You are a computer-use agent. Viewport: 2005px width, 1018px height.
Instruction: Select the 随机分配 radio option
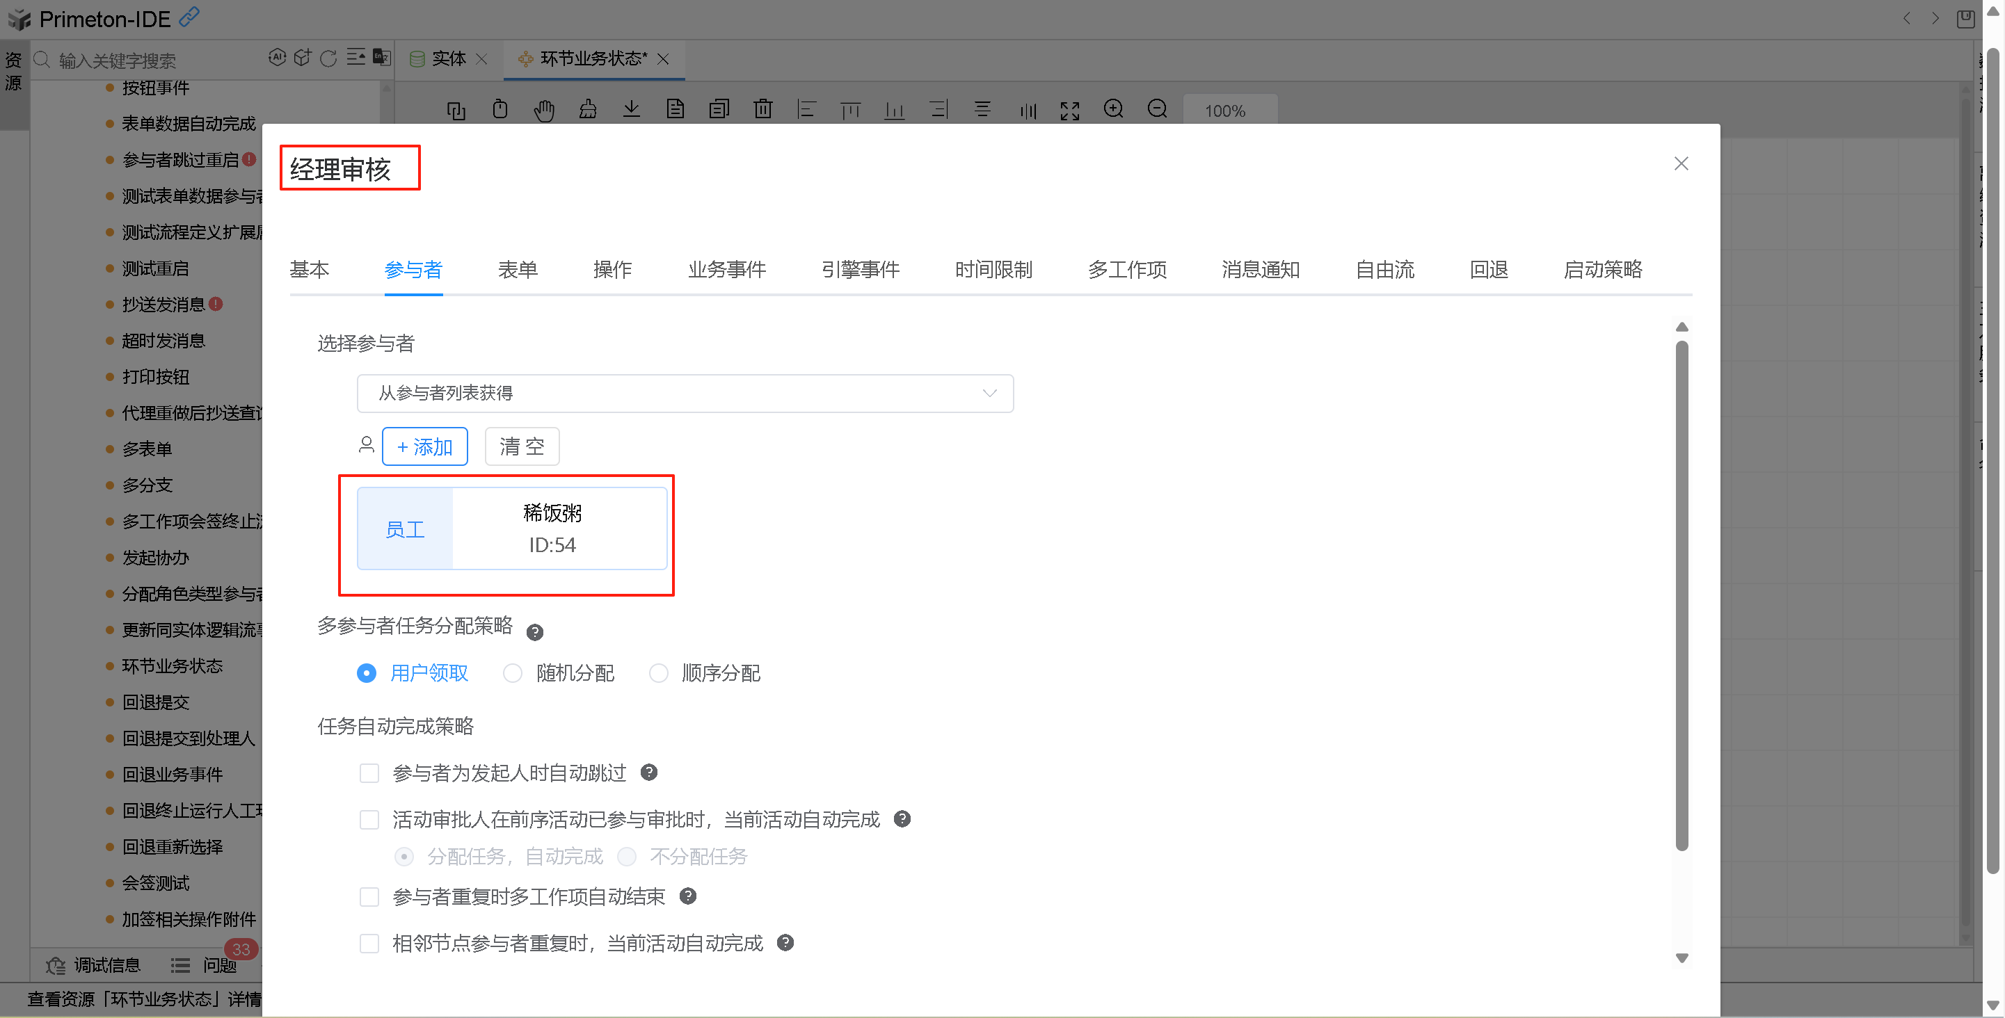pos(512,672)
